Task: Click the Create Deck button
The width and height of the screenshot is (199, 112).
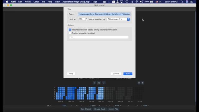Action: click(x=100, y=109)
